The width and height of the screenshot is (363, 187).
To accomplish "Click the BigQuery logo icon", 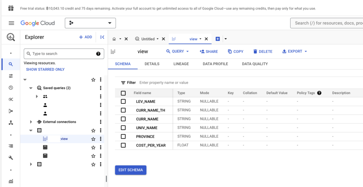I will coord(11,37).
